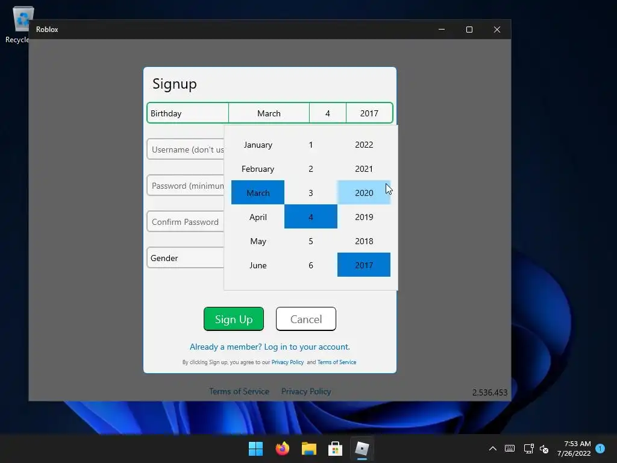Open the birthday day dropdown showing 4
617x463 pixels.
pos(327,113)
